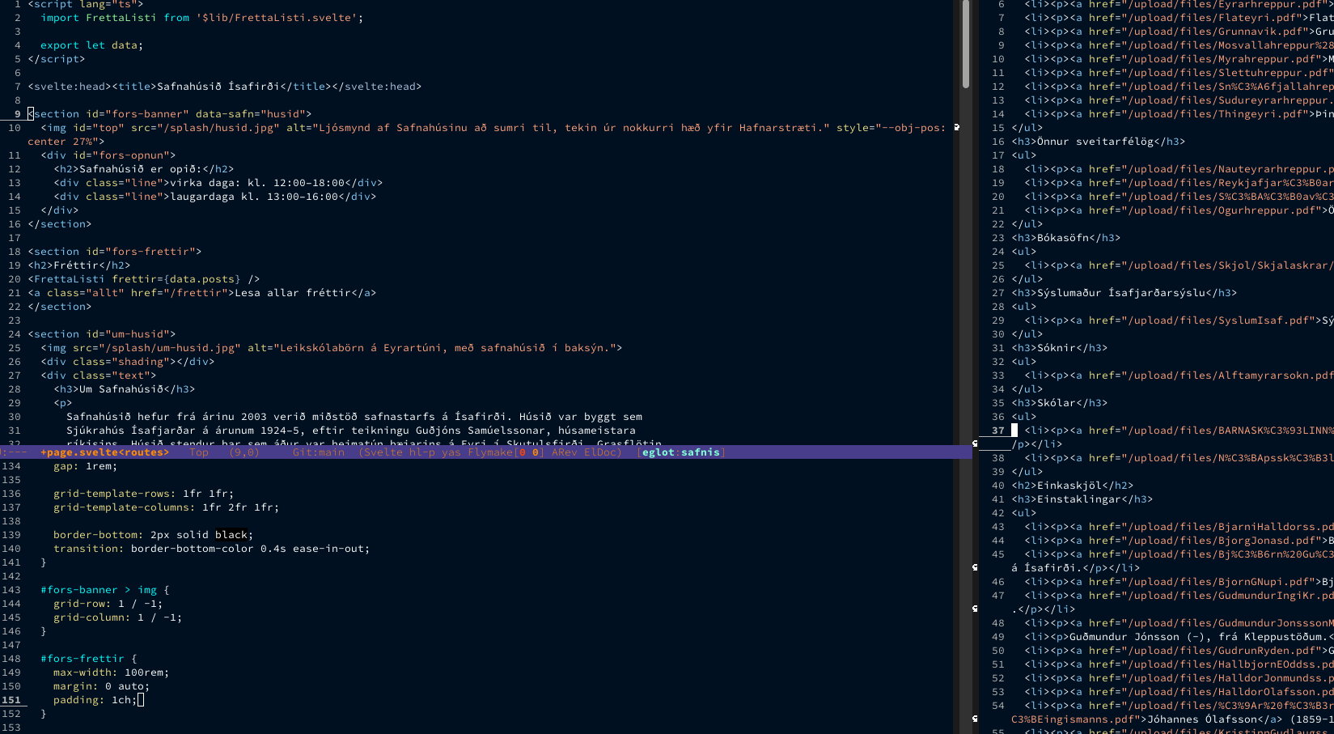This screenshot has height=734, width=1334.
Task: Click the section id="um-husid" line
Action: (x=101, y=334)
